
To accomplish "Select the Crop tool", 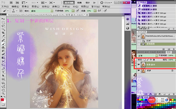I will click(3, 33).
